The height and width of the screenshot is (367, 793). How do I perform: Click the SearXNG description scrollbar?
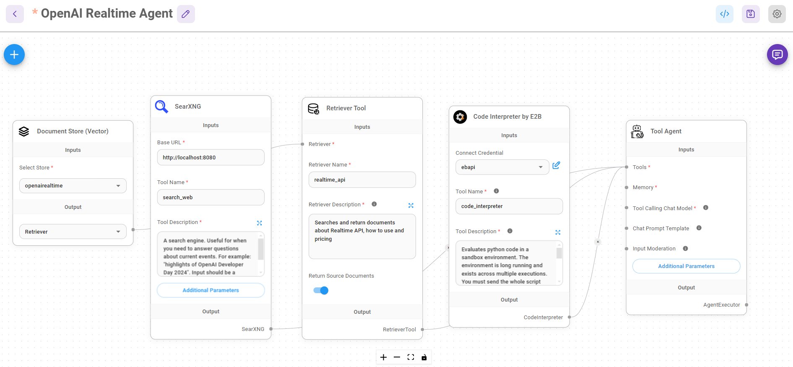point(261,250)
